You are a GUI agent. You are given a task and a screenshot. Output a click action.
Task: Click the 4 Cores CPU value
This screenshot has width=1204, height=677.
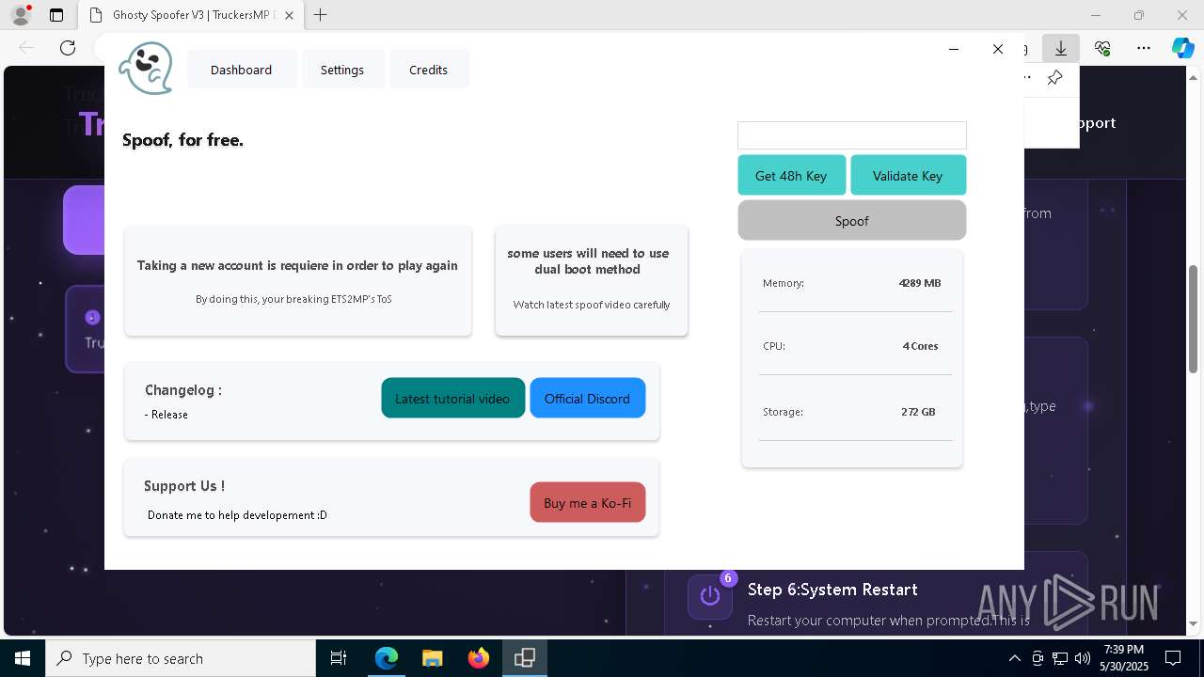[920, 346]
